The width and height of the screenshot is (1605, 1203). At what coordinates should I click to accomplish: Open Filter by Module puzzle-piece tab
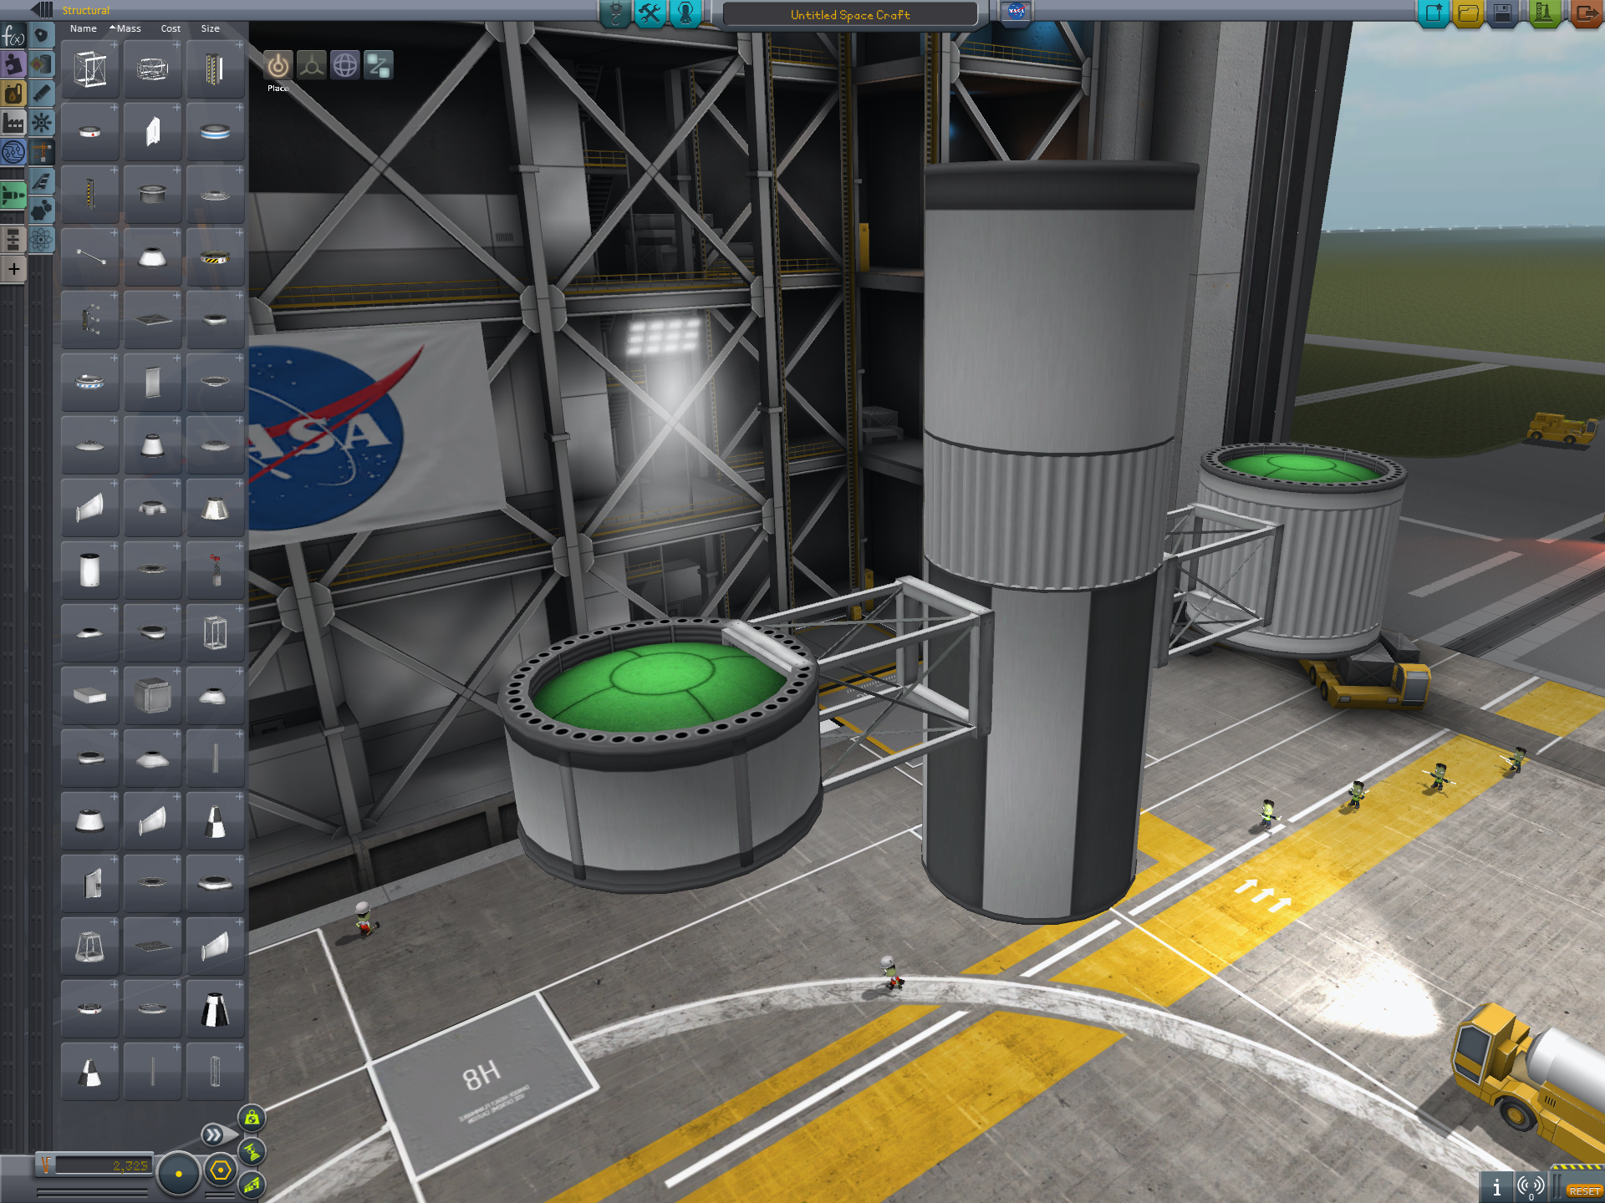pos(13,64)
